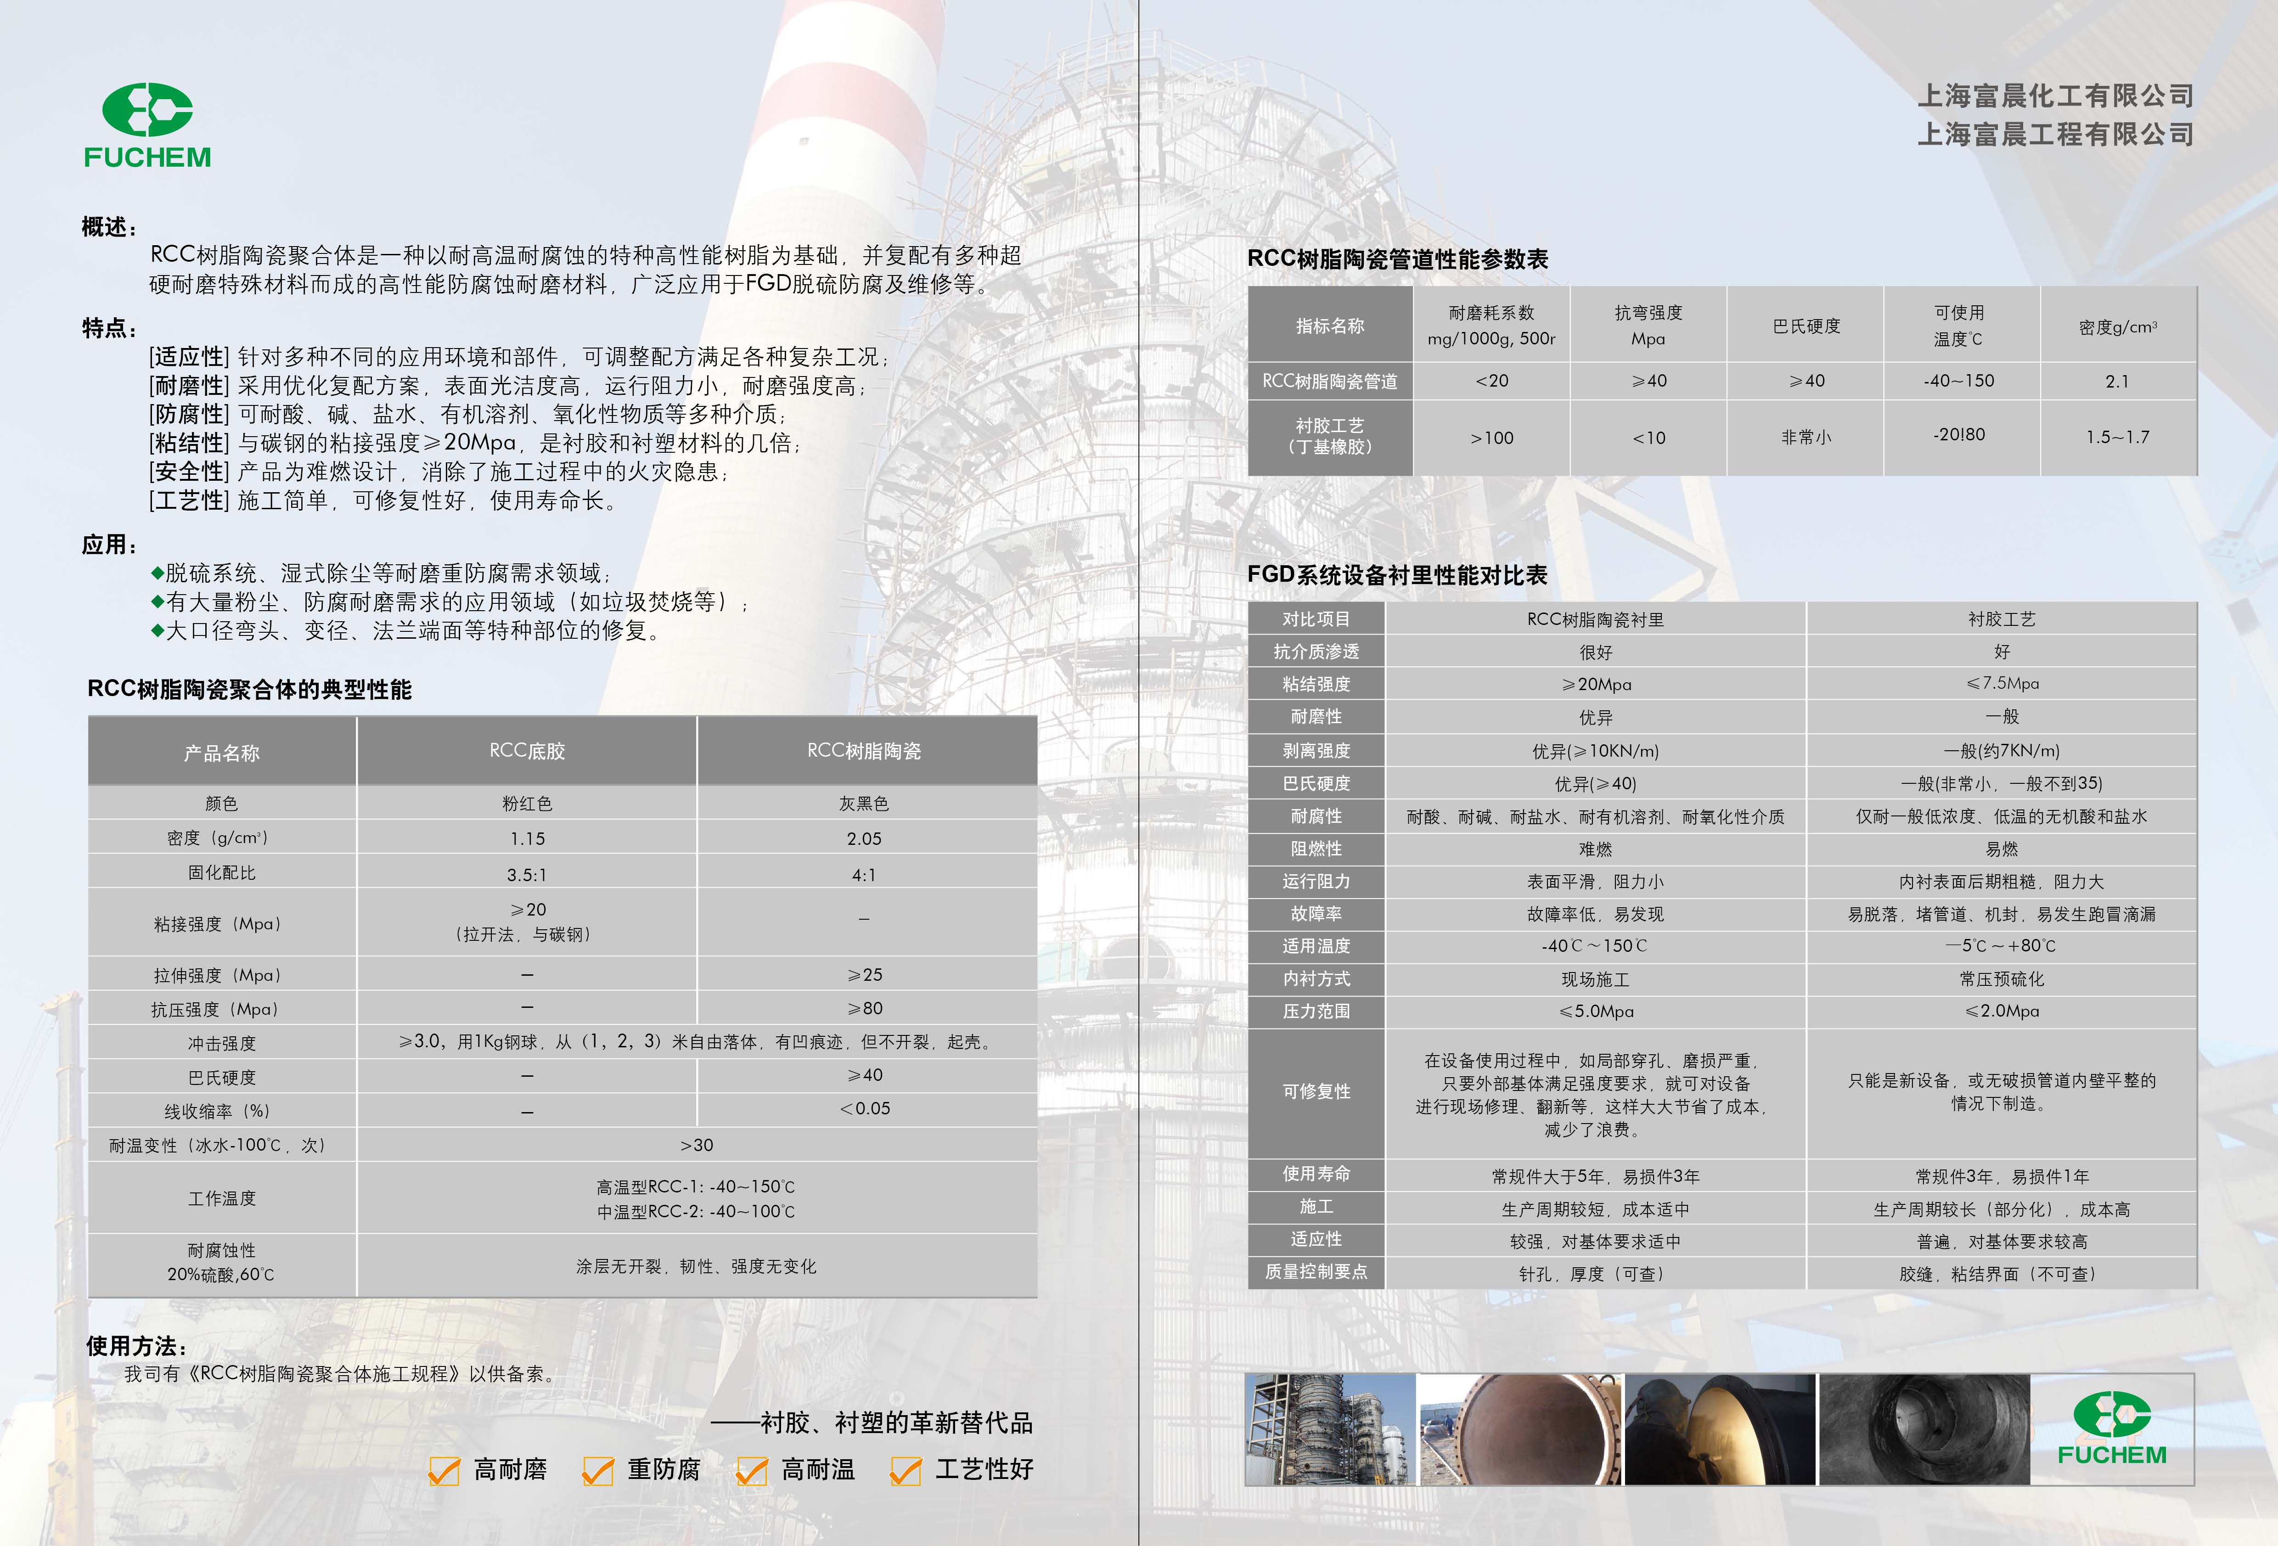Click the [粘结性] feature line
This screenshot has width=2278, height=1546.
pyautogui.click(x=475, y=443)
